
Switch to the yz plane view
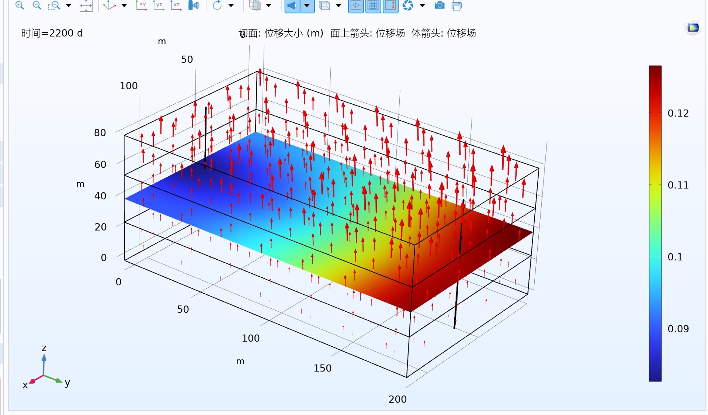(159, 5)
